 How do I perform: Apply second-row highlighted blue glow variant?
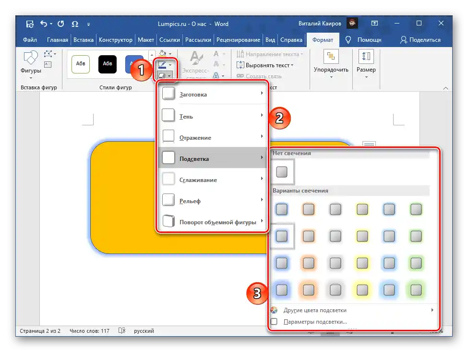[x=282, y=236]
